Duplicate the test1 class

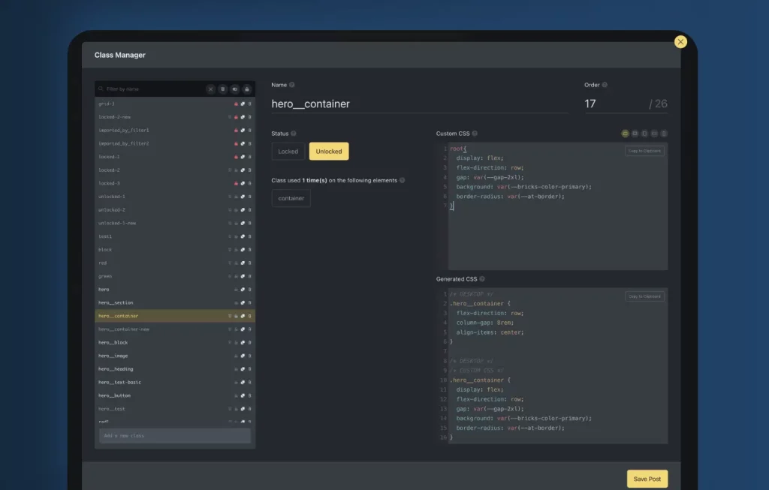[243, 236]
